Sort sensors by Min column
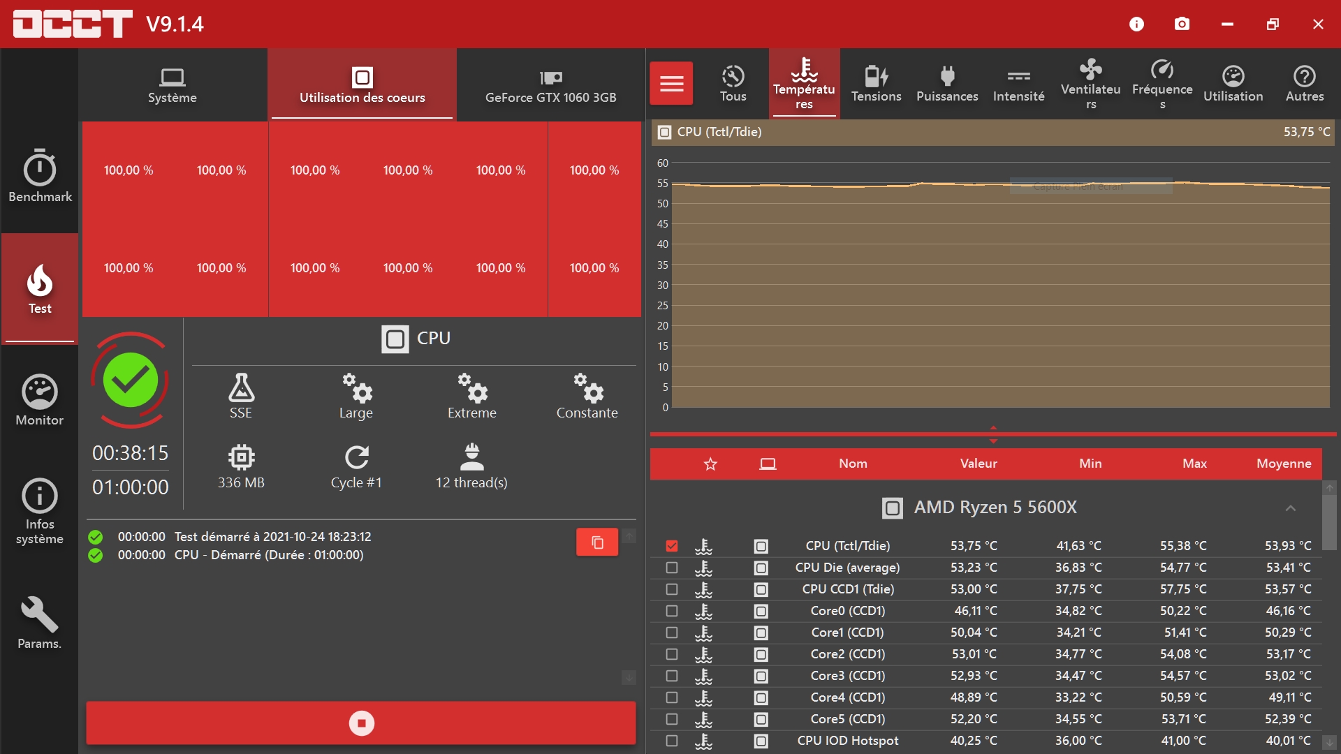Screen dimensions: 1341x754 pos(1090,464)
